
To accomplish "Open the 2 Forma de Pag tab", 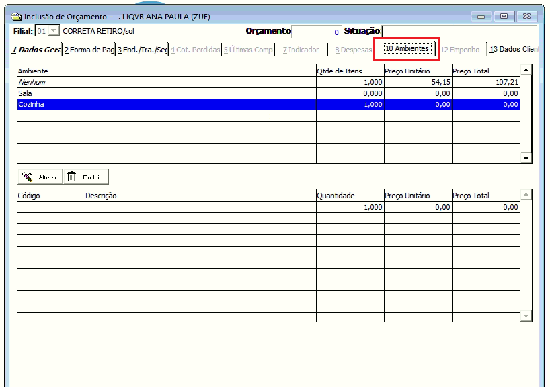I will tap(89, 50).
